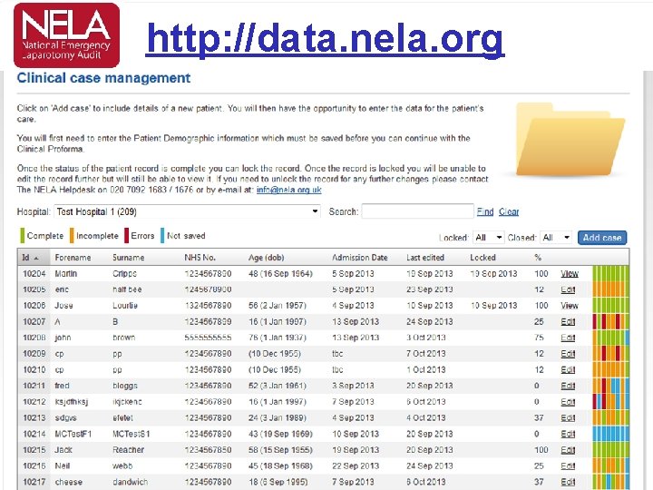Click Edit for case 10215
Viewport: 653px width, 490px height.
coord(568,450)
